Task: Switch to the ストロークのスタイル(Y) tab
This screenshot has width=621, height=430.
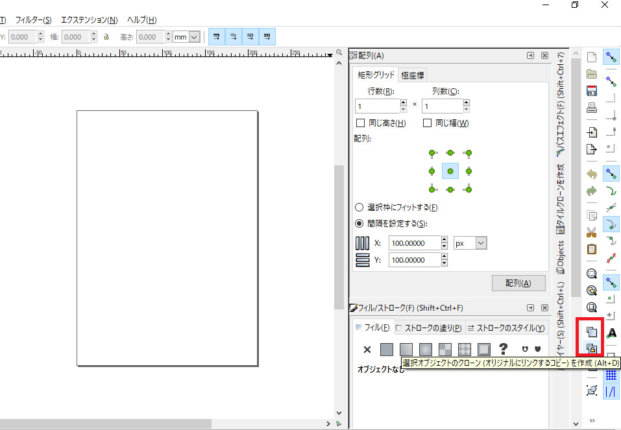Action: click(x=507, y=328)
